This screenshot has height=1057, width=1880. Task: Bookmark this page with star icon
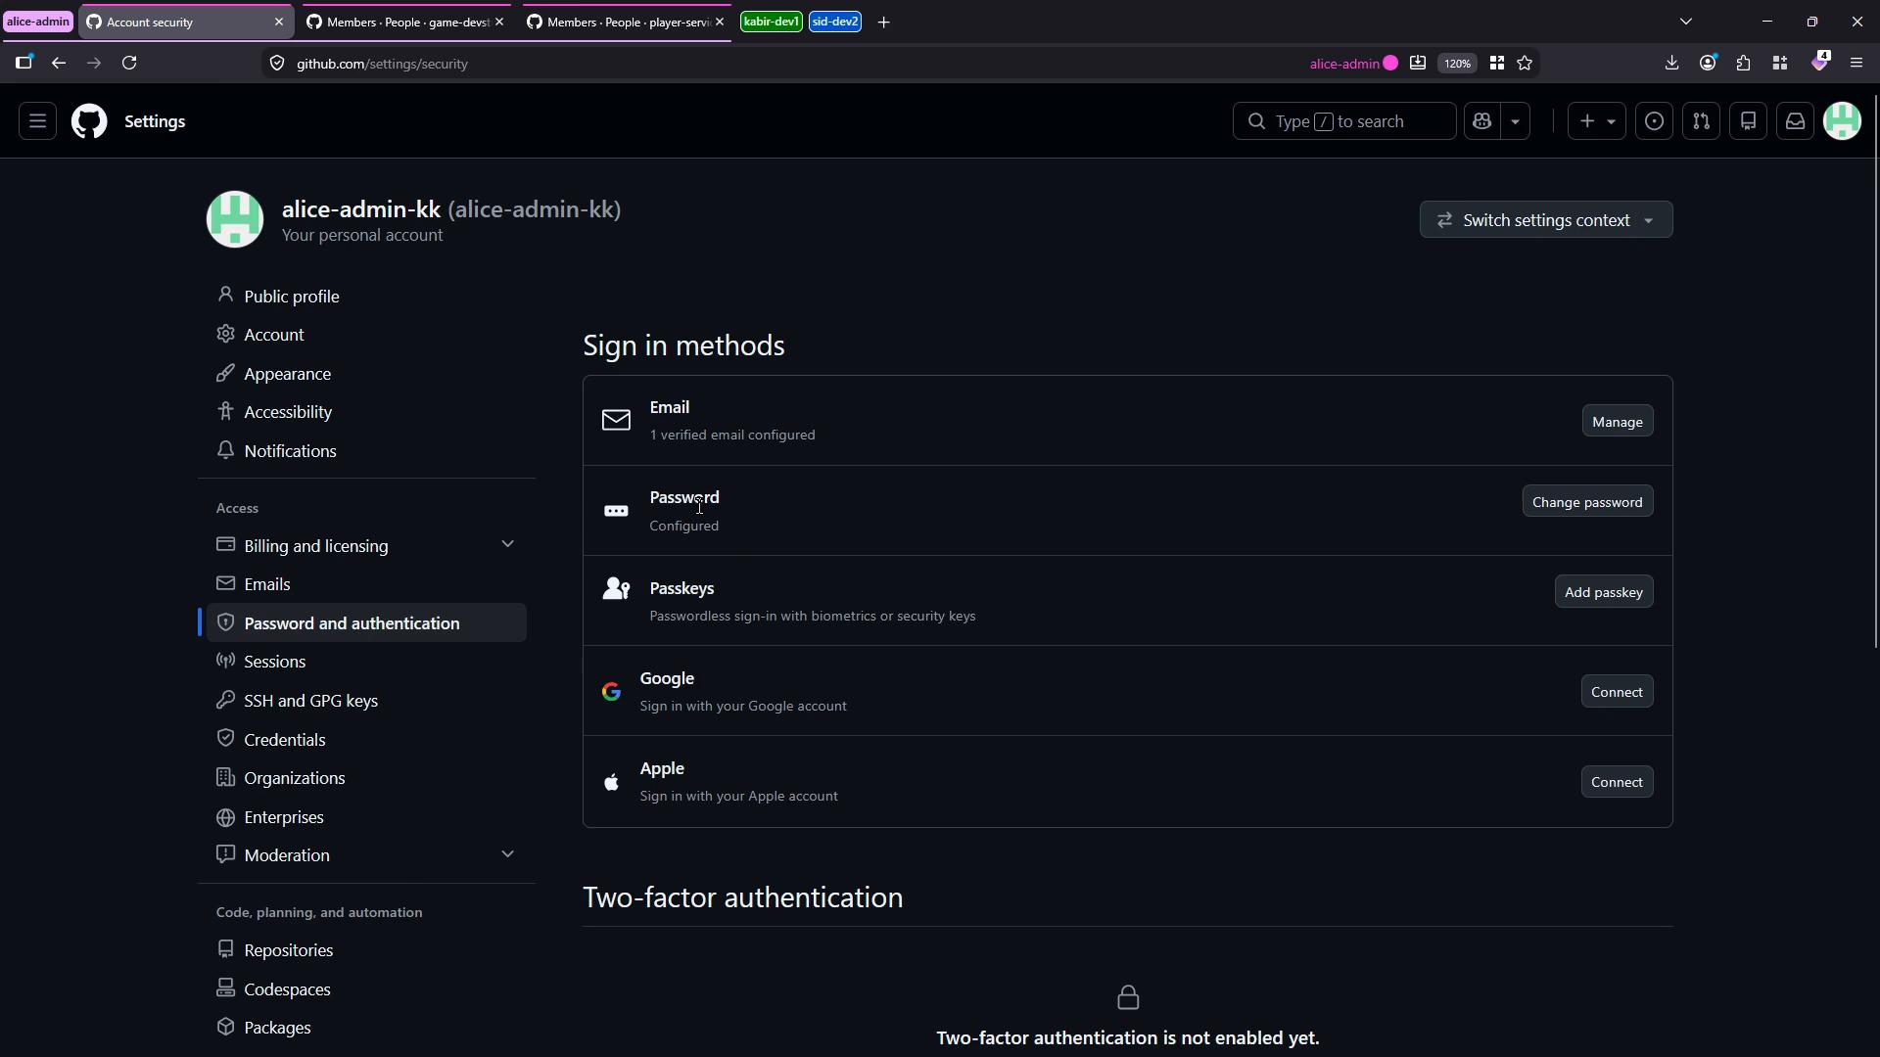1525,63
